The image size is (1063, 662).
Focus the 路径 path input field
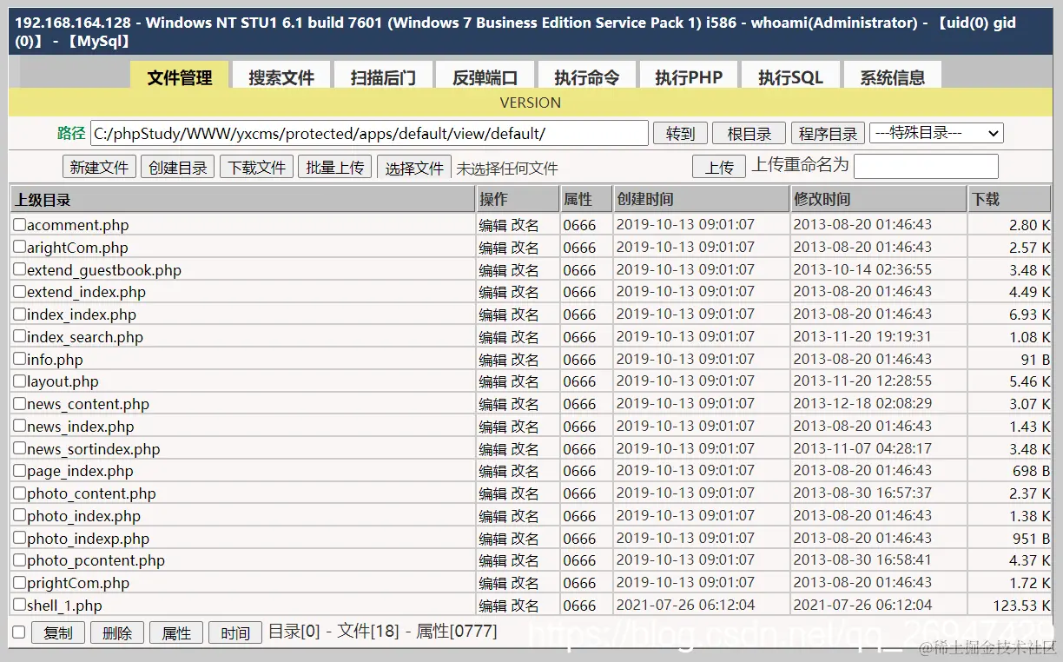tap(369, 133)
